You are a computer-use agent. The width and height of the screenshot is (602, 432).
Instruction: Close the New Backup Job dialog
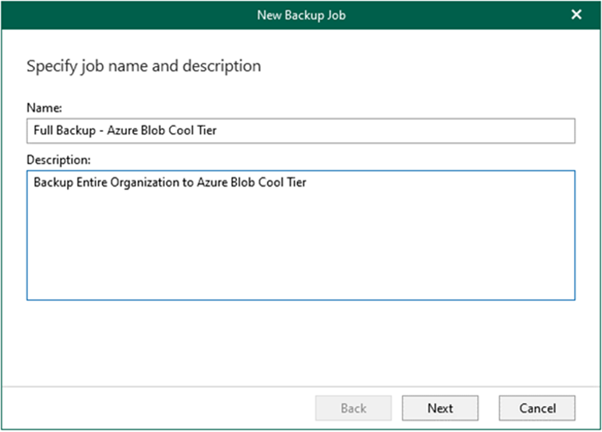tap(576, 15)
